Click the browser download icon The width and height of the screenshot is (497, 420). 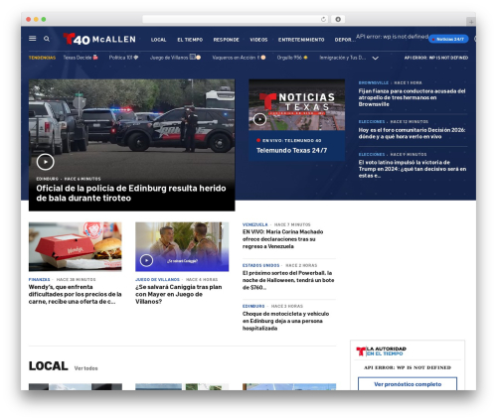click(x=338, y=19)
